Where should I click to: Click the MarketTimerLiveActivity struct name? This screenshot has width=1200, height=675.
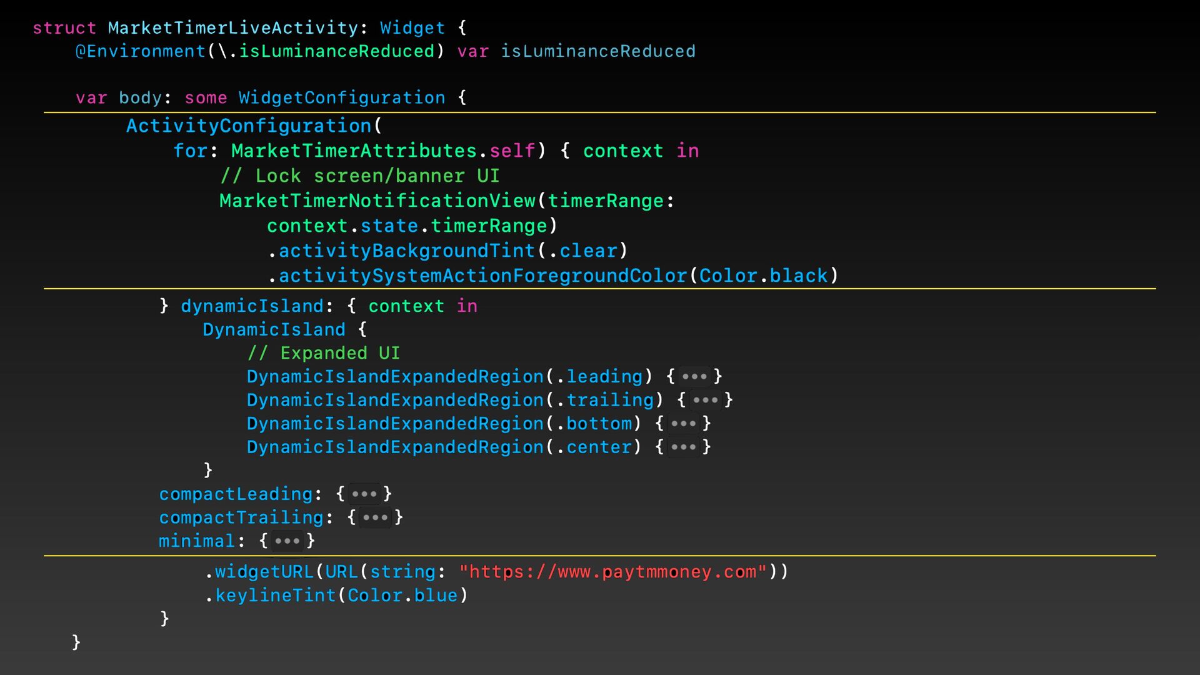coord(232,28)
